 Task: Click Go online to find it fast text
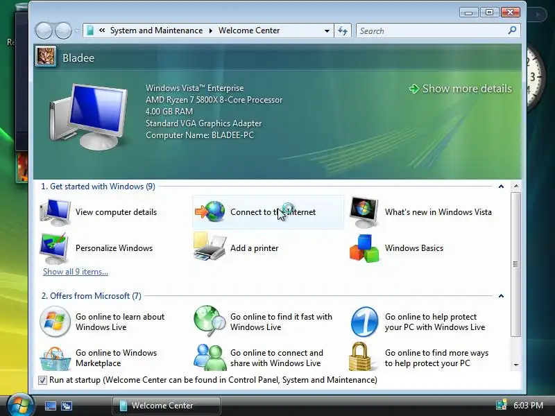pyautogui.click(x=281, y=322)
